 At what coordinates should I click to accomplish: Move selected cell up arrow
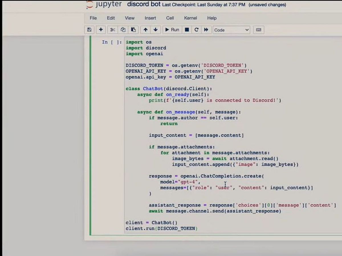[x=145, y=30]
